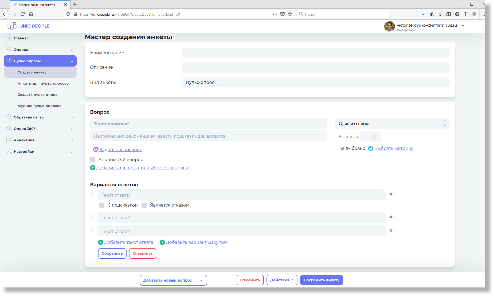Tick the Является отказом checkbox
494x296 pixels.
[x=144, y=205]
